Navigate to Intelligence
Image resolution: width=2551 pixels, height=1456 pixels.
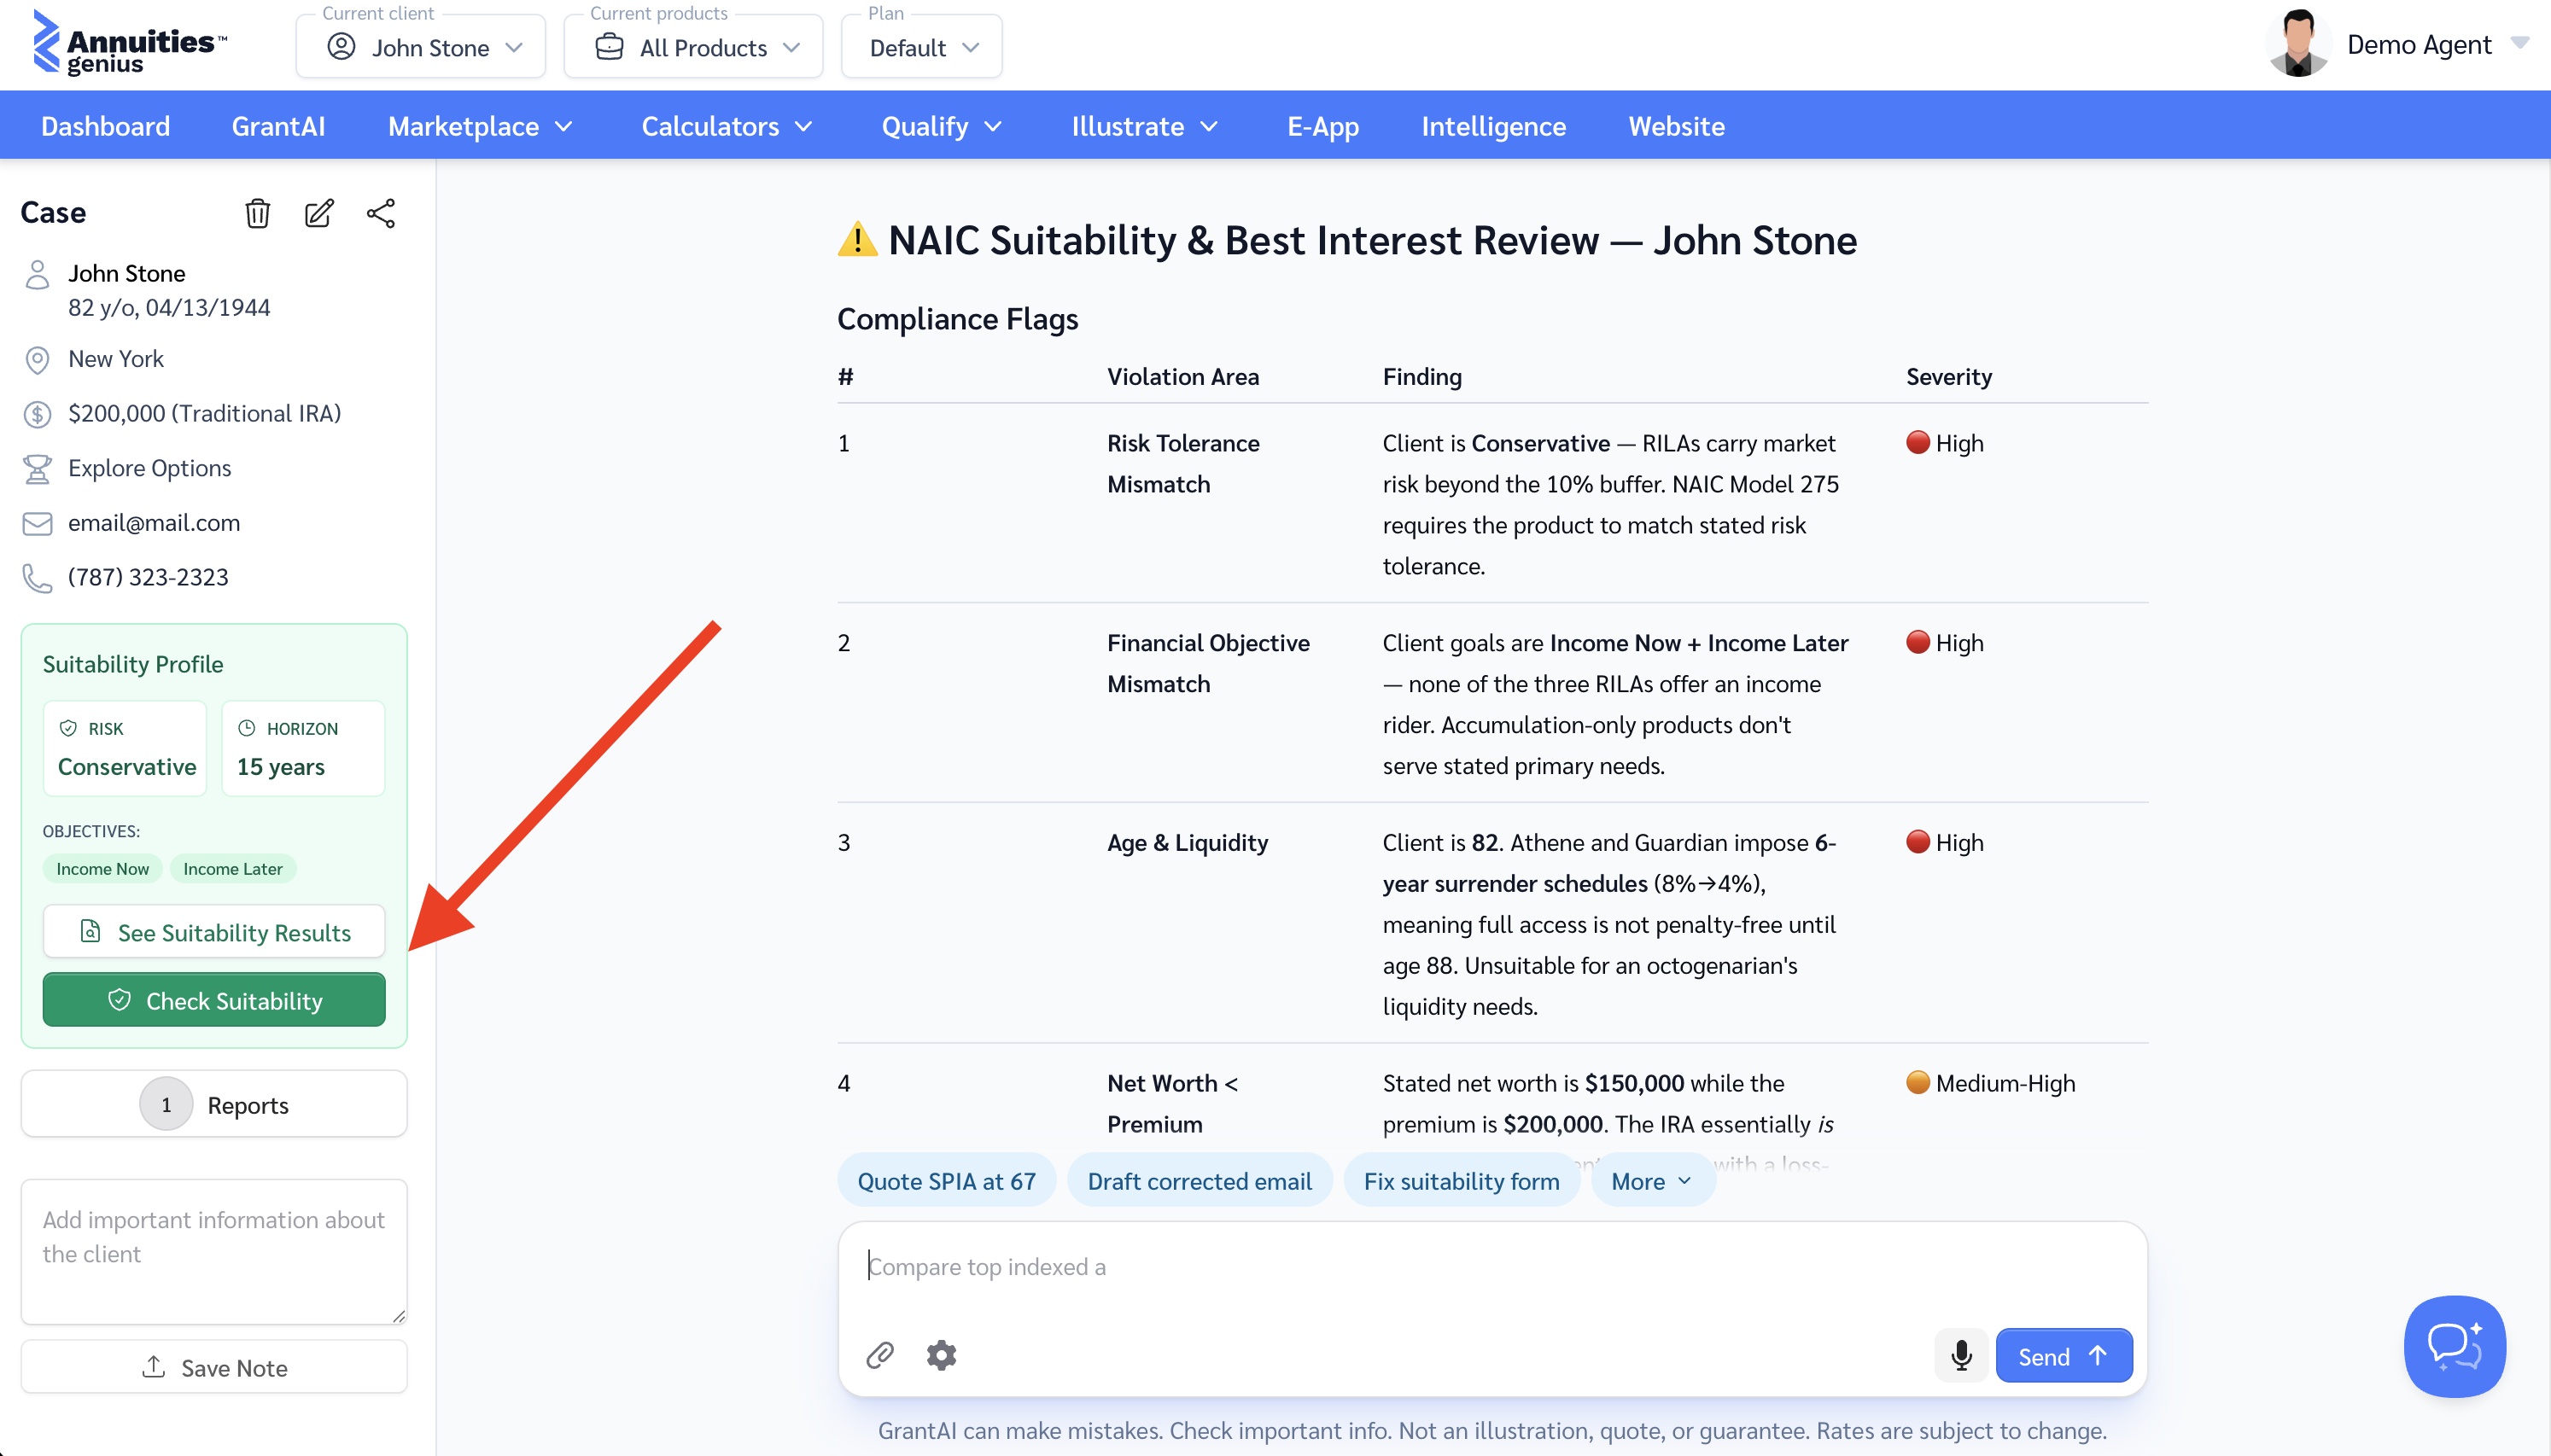tap(1493, 126)
